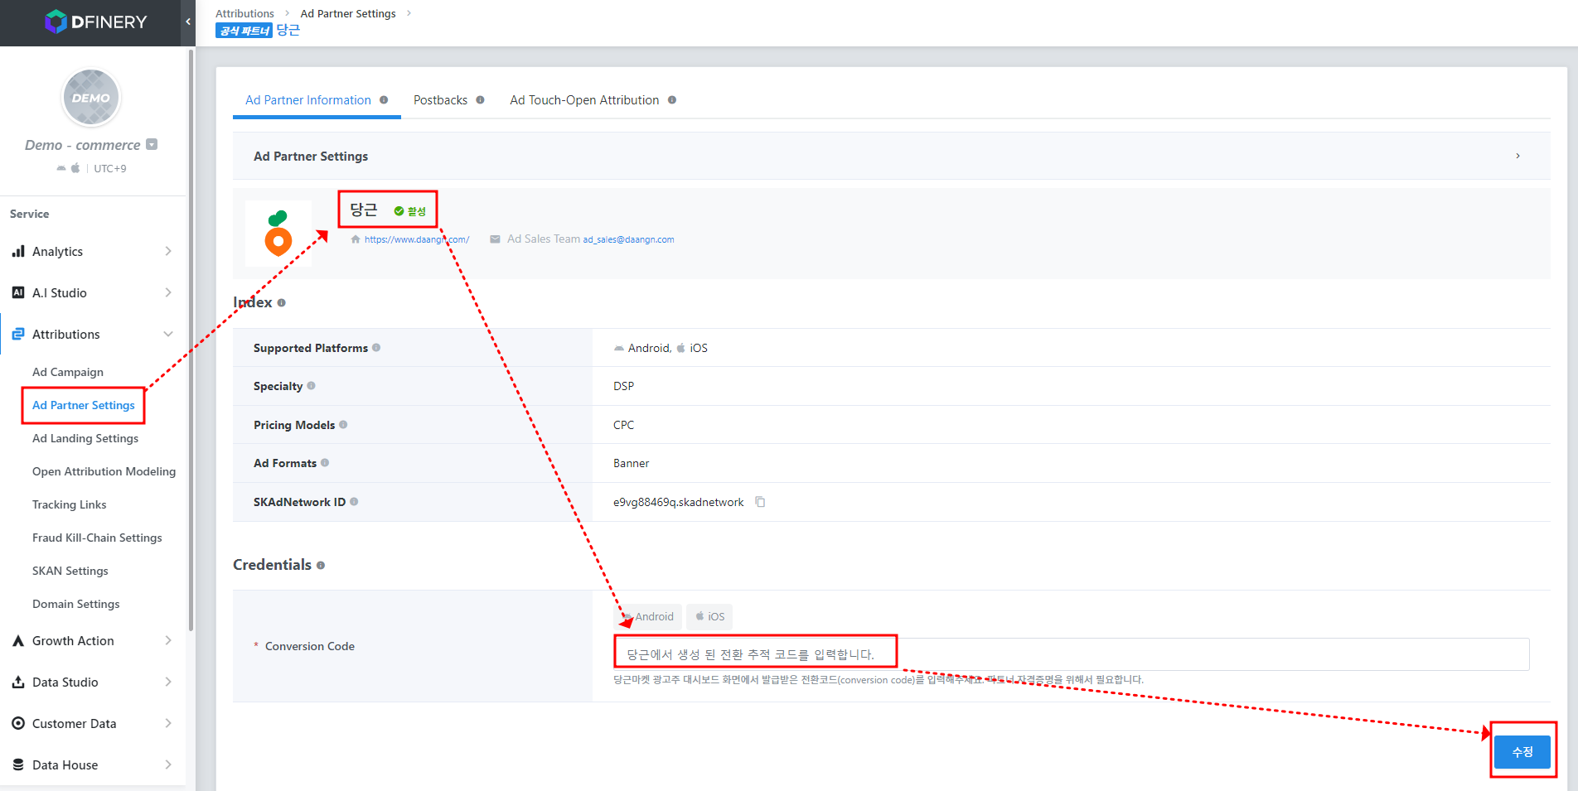The image size is (1578, 791).
Task: Click the 활성 active status badge
Action: [x=410, y=211]
